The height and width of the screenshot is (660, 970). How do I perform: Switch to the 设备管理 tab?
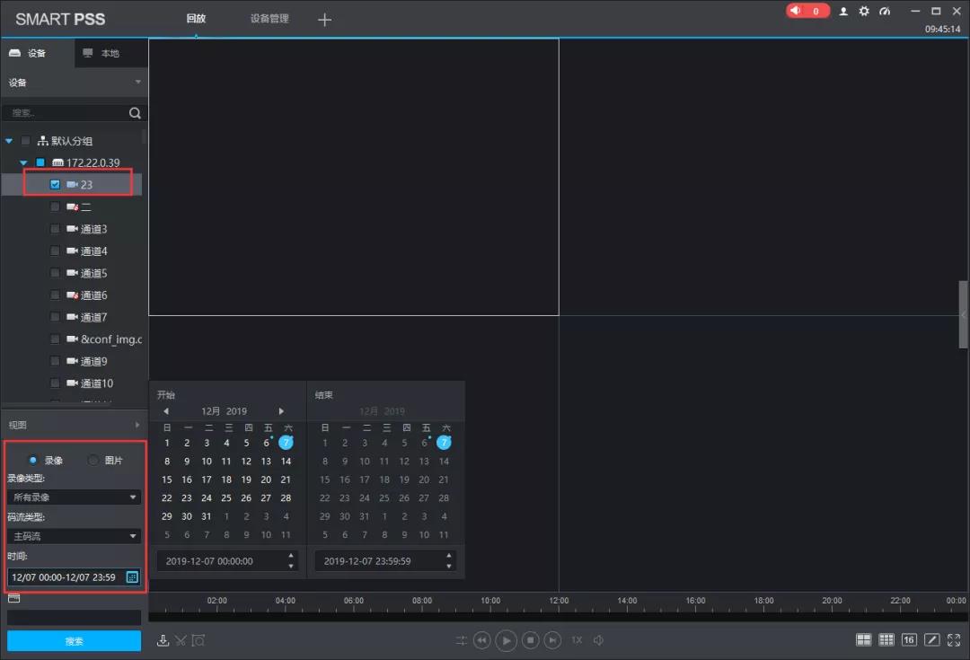coord(269,18)
